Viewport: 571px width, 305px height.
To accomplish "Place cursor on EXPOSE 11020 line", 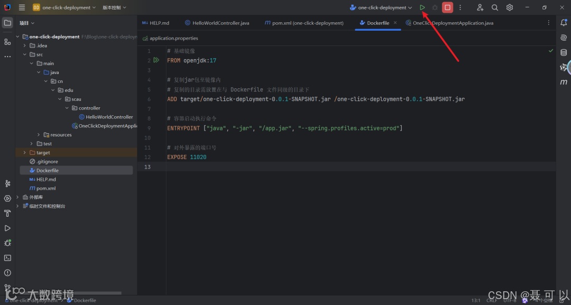I will 187,157.
